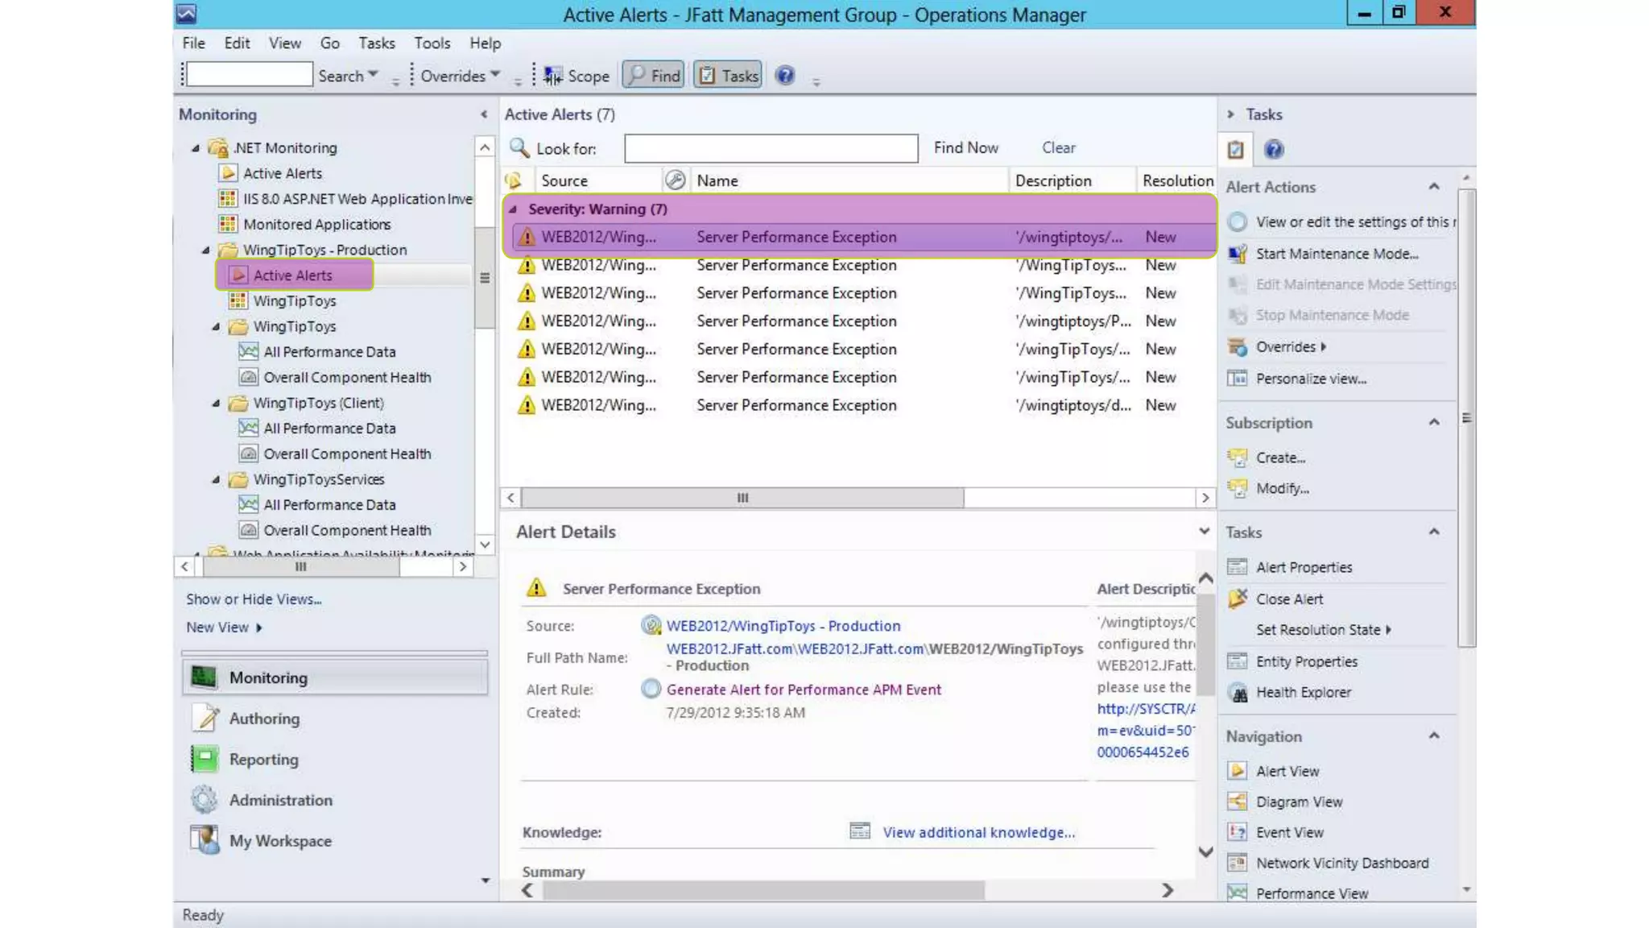1649x928 pixels.
Task: Collapse the Subscription section
Action: point(1434,422)
